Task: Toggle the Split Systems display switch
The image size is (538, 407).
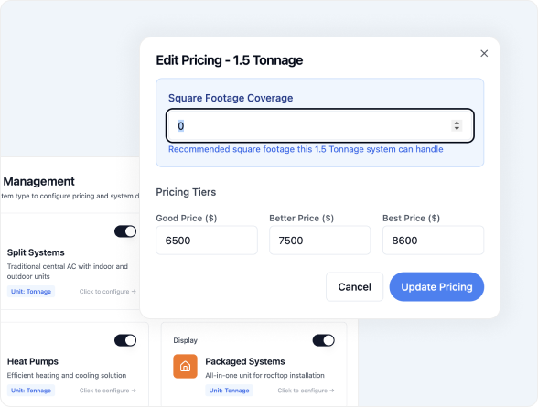Action: pos(125,231)
